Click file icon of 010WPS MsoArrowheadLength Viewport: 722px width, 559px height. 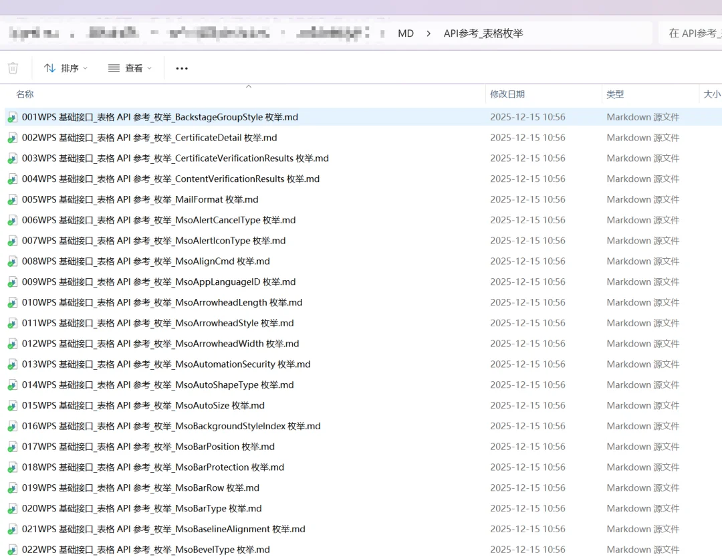[13, 303]
